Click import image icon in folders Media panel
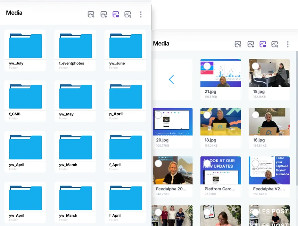This screenshot has height=226, width=298. click(103, 14)
